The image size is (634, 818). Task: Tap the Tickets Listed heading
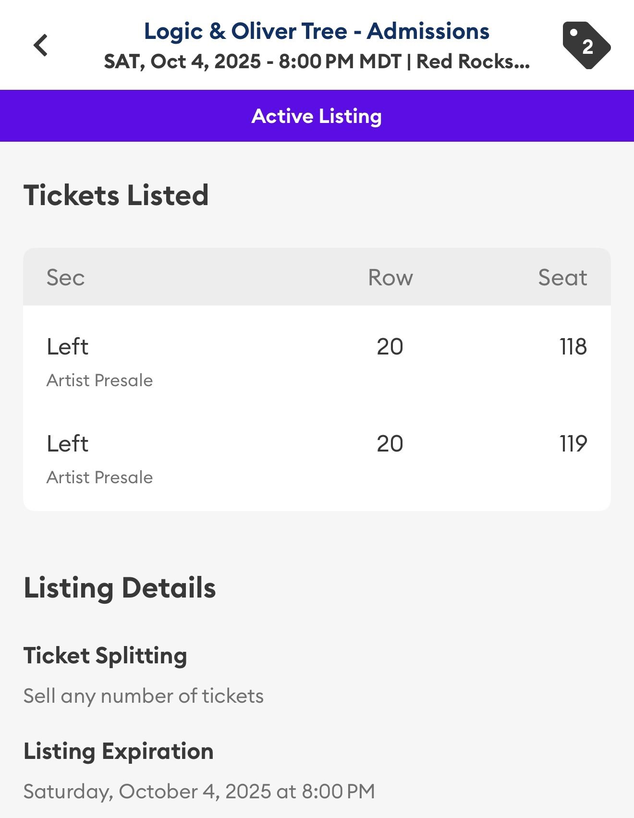[x=116, y=195]
